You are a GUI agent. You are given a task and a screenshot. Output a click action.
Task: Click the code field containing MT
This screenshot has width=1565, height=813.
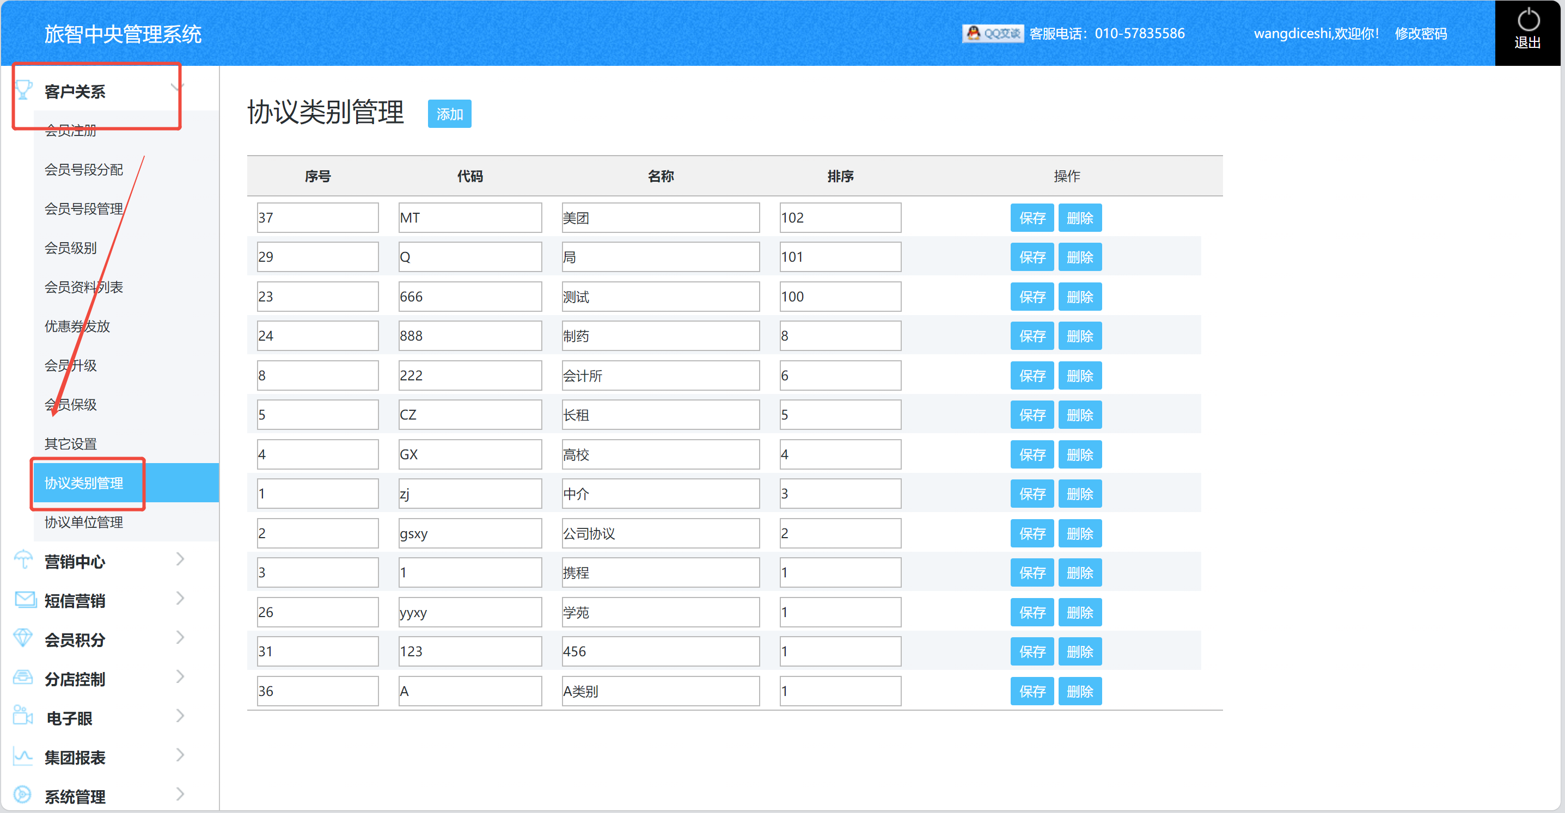click(x=469, y=218)
